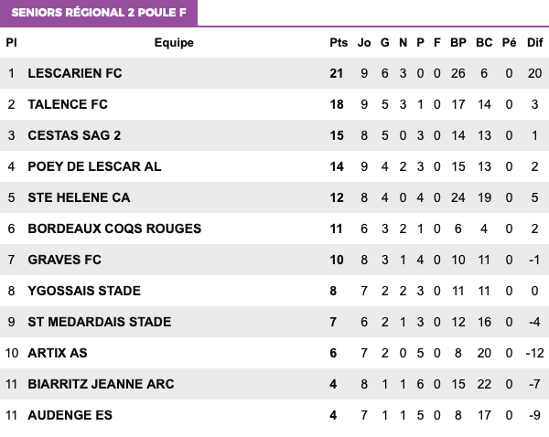Select GRAVES FC team name
This screenshot has width=549, height=437.
click(x=64, y=260)
